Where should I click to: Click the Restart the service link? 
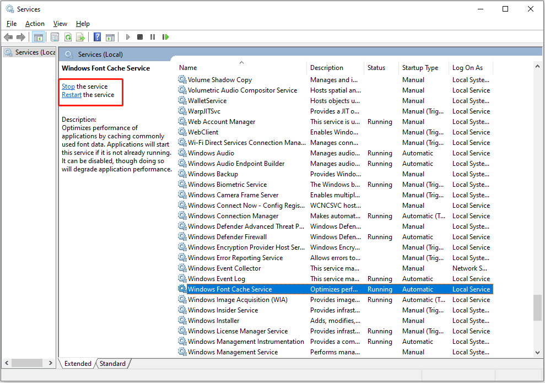point(71,94)
